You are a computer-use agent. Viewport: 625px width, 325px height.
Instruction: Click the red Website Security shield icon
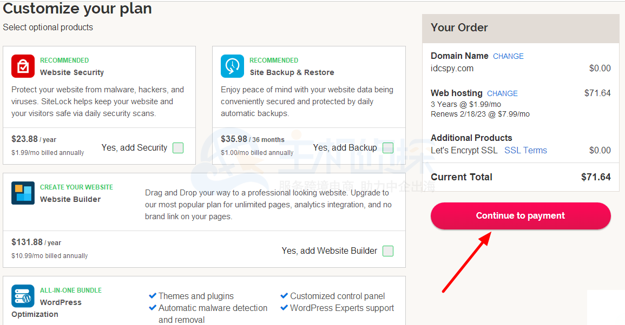[23, 66]
